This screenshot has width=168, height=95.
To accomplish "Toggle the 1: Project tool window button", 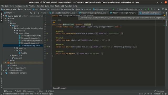I will pos(1,17).
